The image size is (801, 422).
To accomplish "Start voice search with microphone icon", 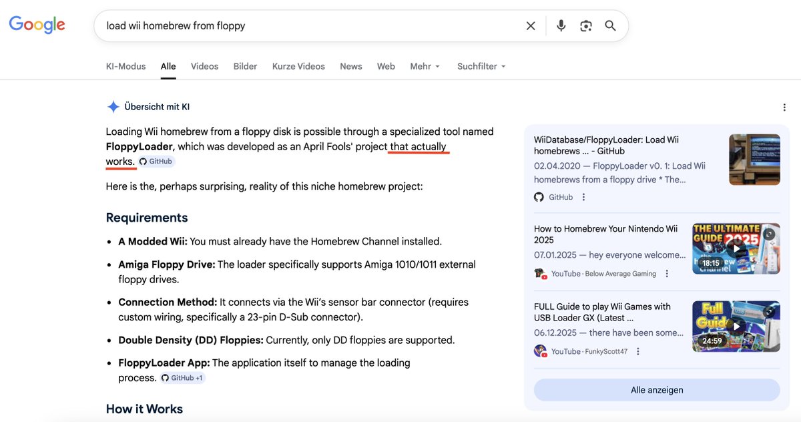I will pos(561,26).
